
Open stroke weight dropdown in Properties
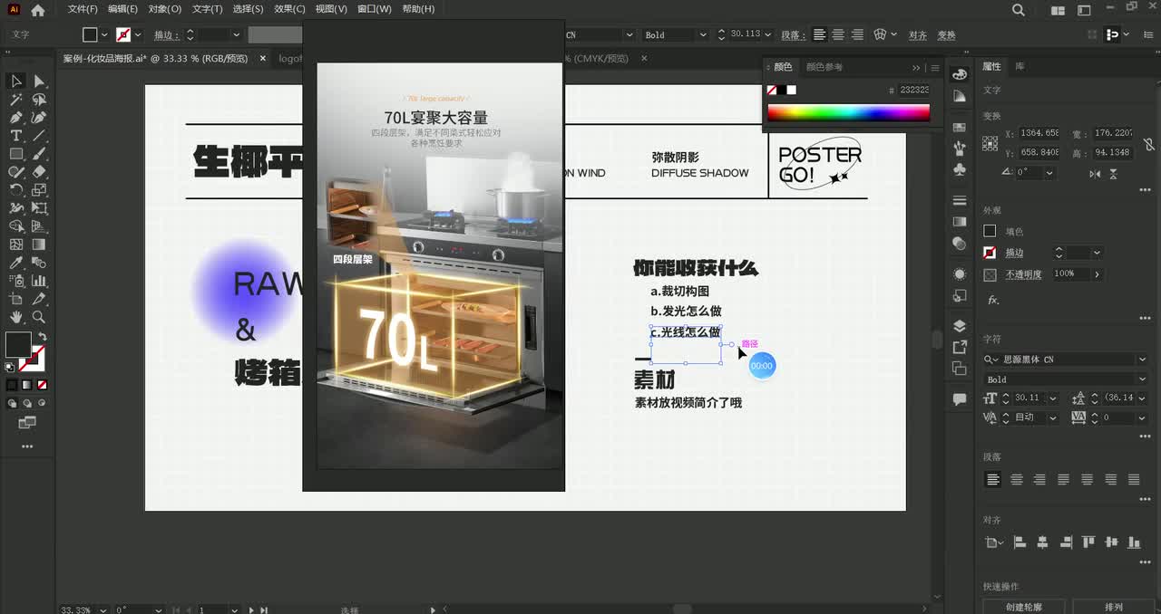coord(1097,253)
